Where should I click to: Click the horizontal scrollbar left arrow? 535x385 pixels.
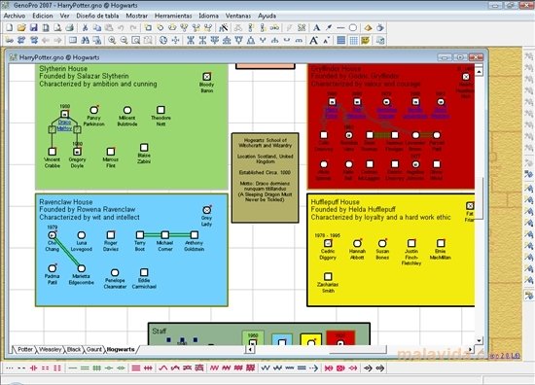click(250, 349)
